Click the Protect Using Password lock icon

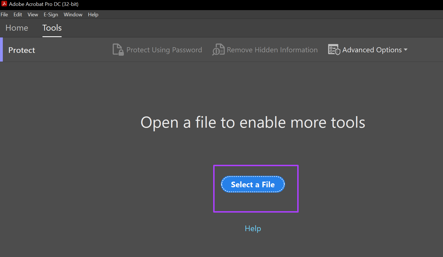(x=118, y=50)
